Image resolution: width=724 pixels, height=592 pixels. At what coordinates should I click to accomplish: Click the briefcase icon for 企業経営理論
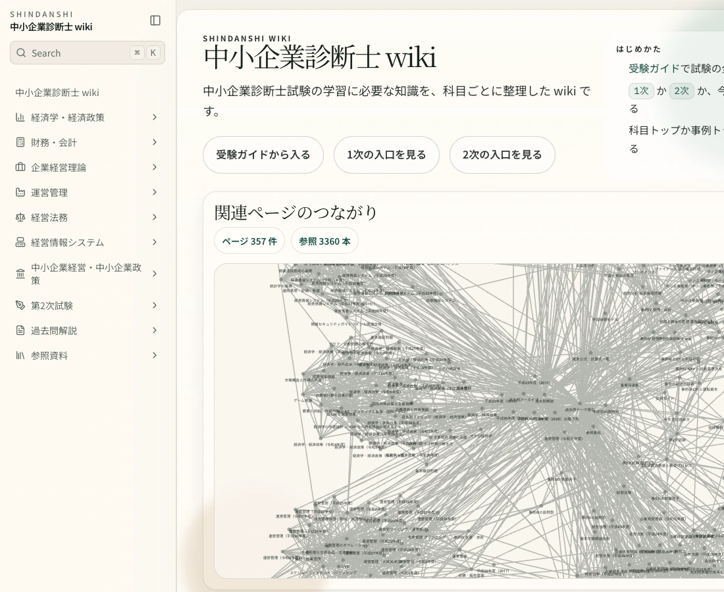click(x=20, y=167)
